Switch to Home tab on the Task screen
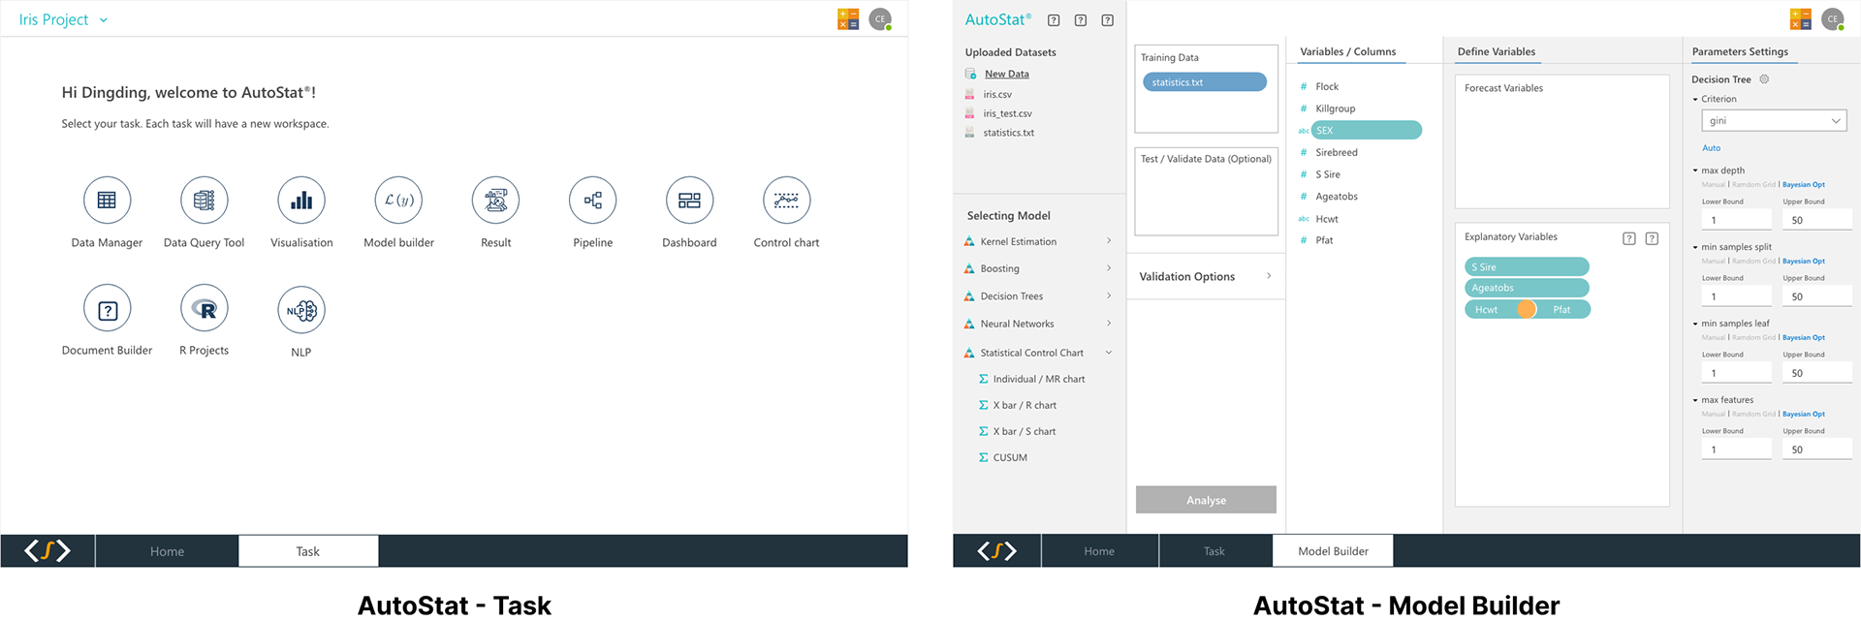Image resolution: width=1861 pixels, height=621 pixels. (x=167, y=551)
